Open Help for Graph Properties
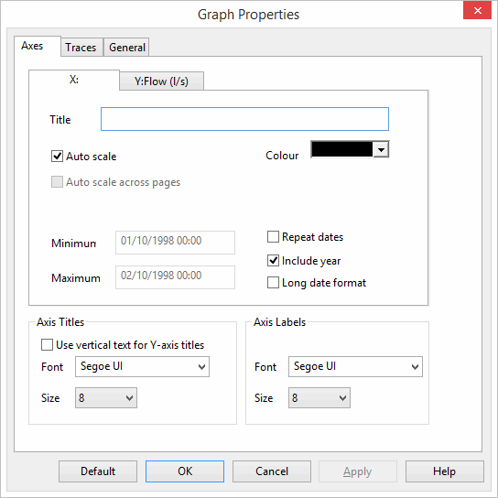This screenshot has width=498, height=498. pos(445,471)
